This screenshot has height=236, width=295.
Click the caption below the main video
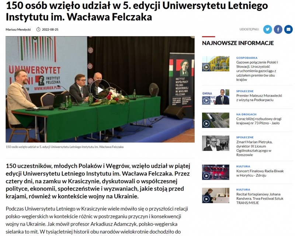coord(65,147)
